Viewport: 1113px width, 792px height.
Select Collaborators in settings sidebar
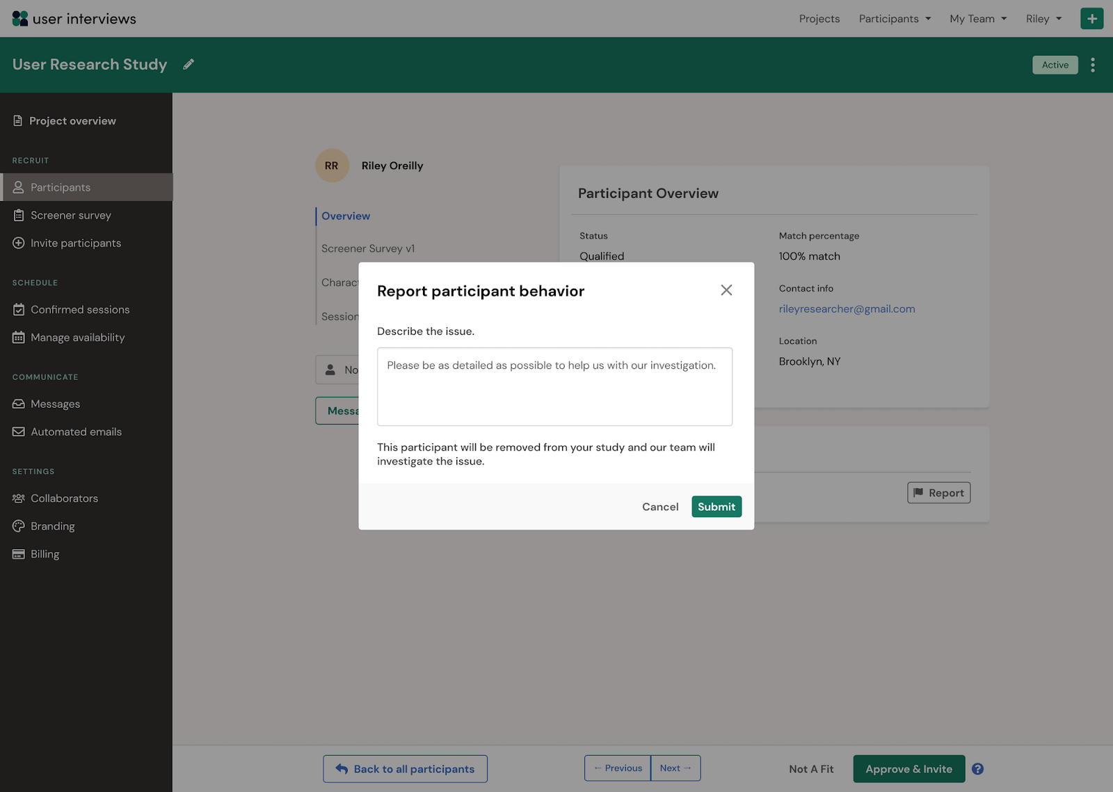click(x=64, y=498)
